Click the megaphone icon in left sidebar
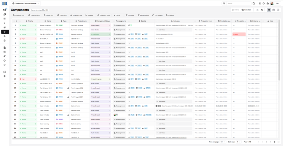The width and height of the screenshot is (283, 146). (x=4, y=27)
